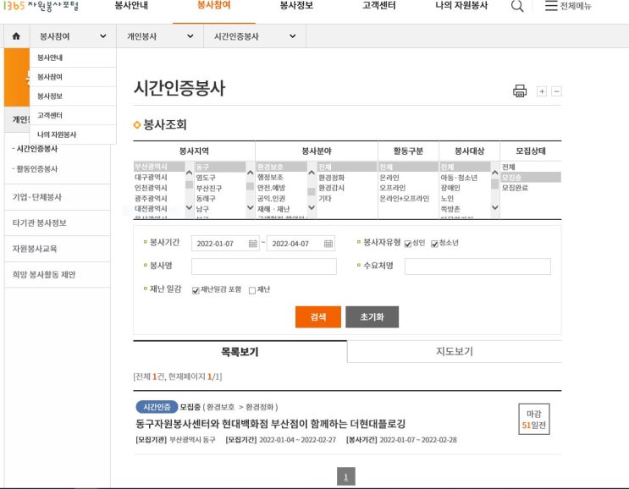Select 봉사정보 in dropdown menu
629x489 pixels.
tap(73, 96)
